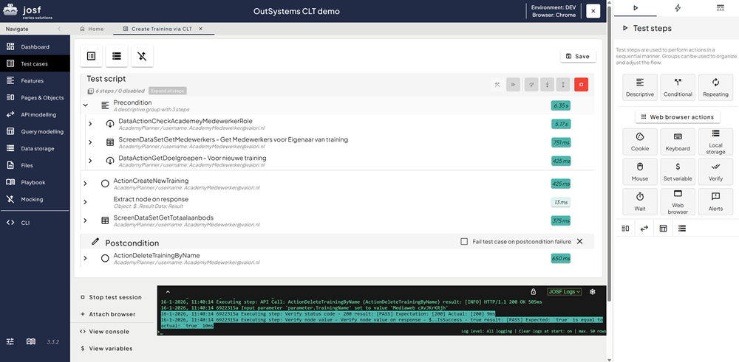Insert a Verify test step
The width and height of the screenshot is (739, 362).
(x=715, y=170)
